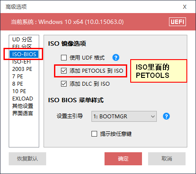Click the help icon beside UDF format
The height and width of the screenshot is (174, 196).
pyautogui.click(x=116, y=57)
